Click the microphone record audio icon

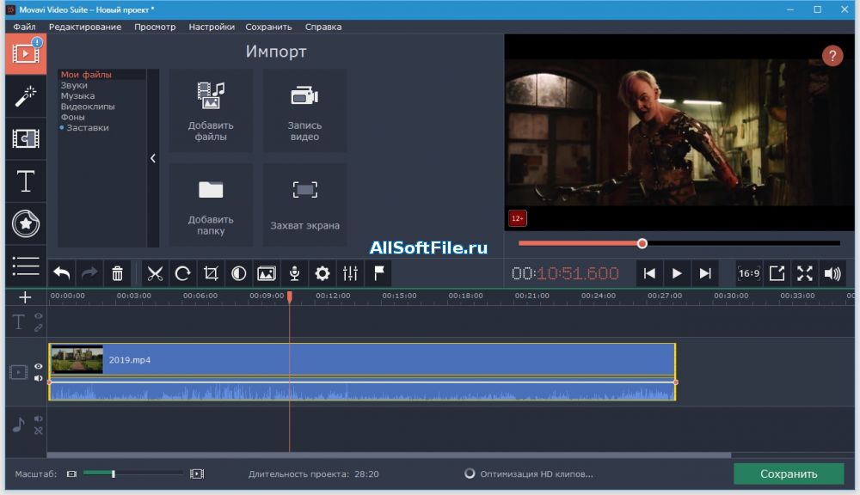(x=294, y=273)
